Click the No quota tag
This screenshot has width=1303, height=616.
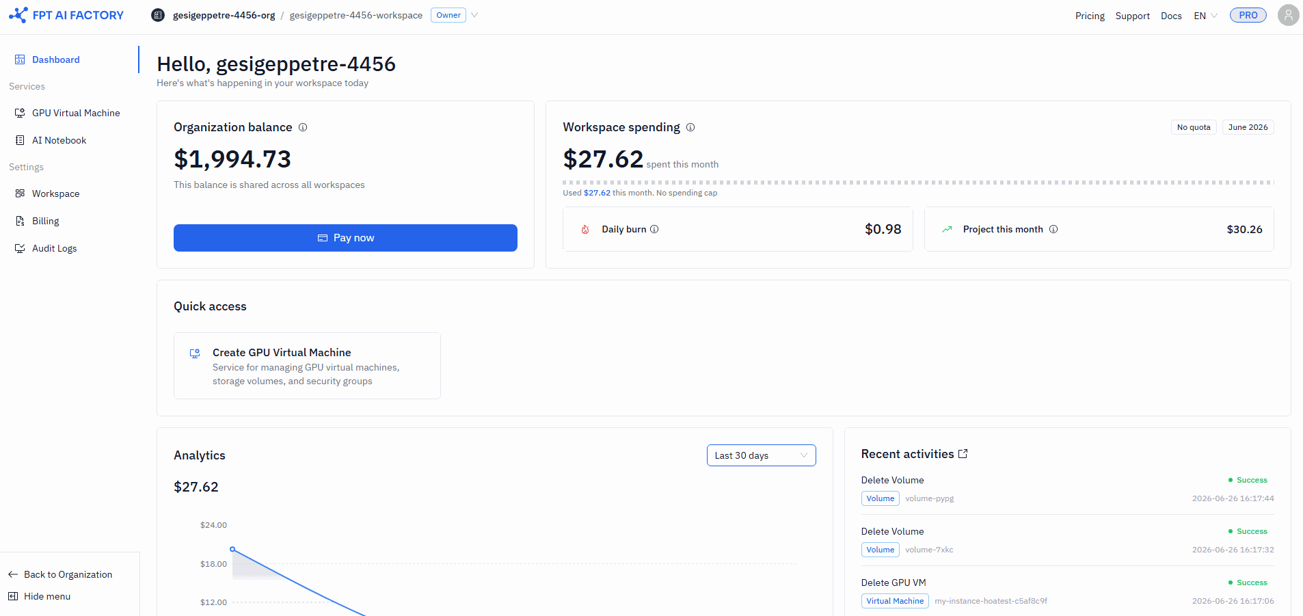(1194, 127)
